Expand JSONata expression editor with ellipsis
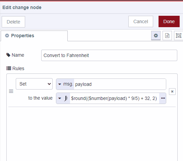 pyautogui.click(x=163, y=98)
